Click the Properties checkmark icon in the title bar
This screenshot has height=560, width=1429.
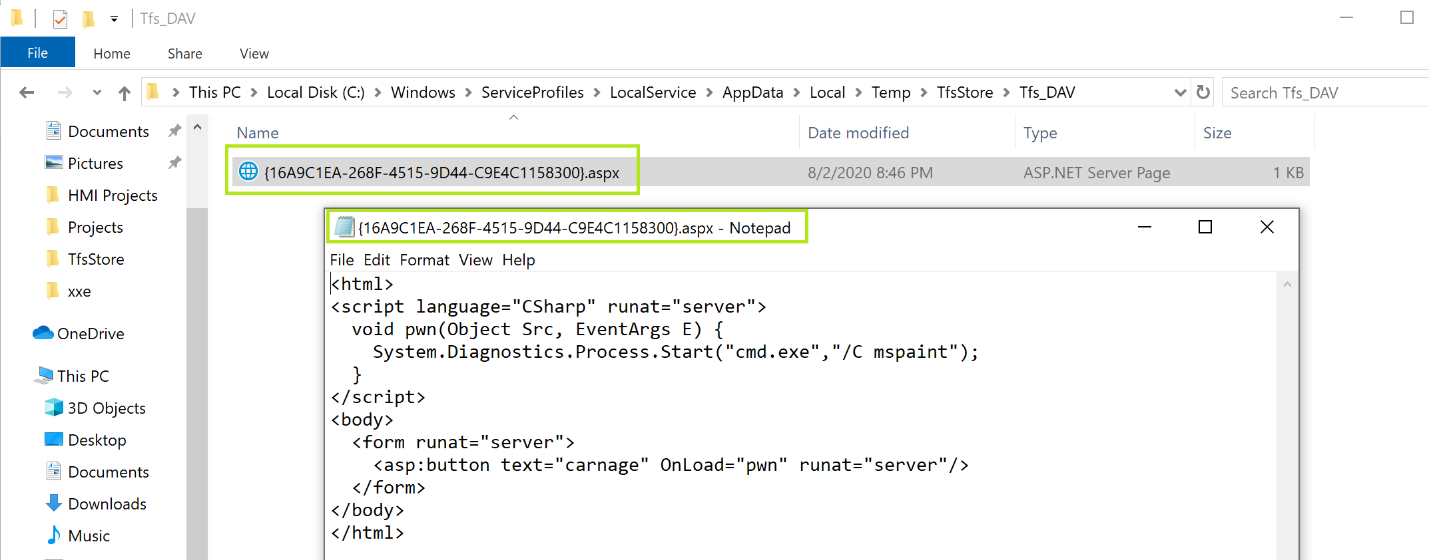[60, 19]
